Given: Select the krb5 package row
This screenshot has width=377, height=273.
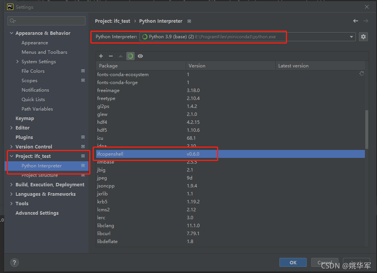Looking at the screenshot, I should [x=230, y=201].
